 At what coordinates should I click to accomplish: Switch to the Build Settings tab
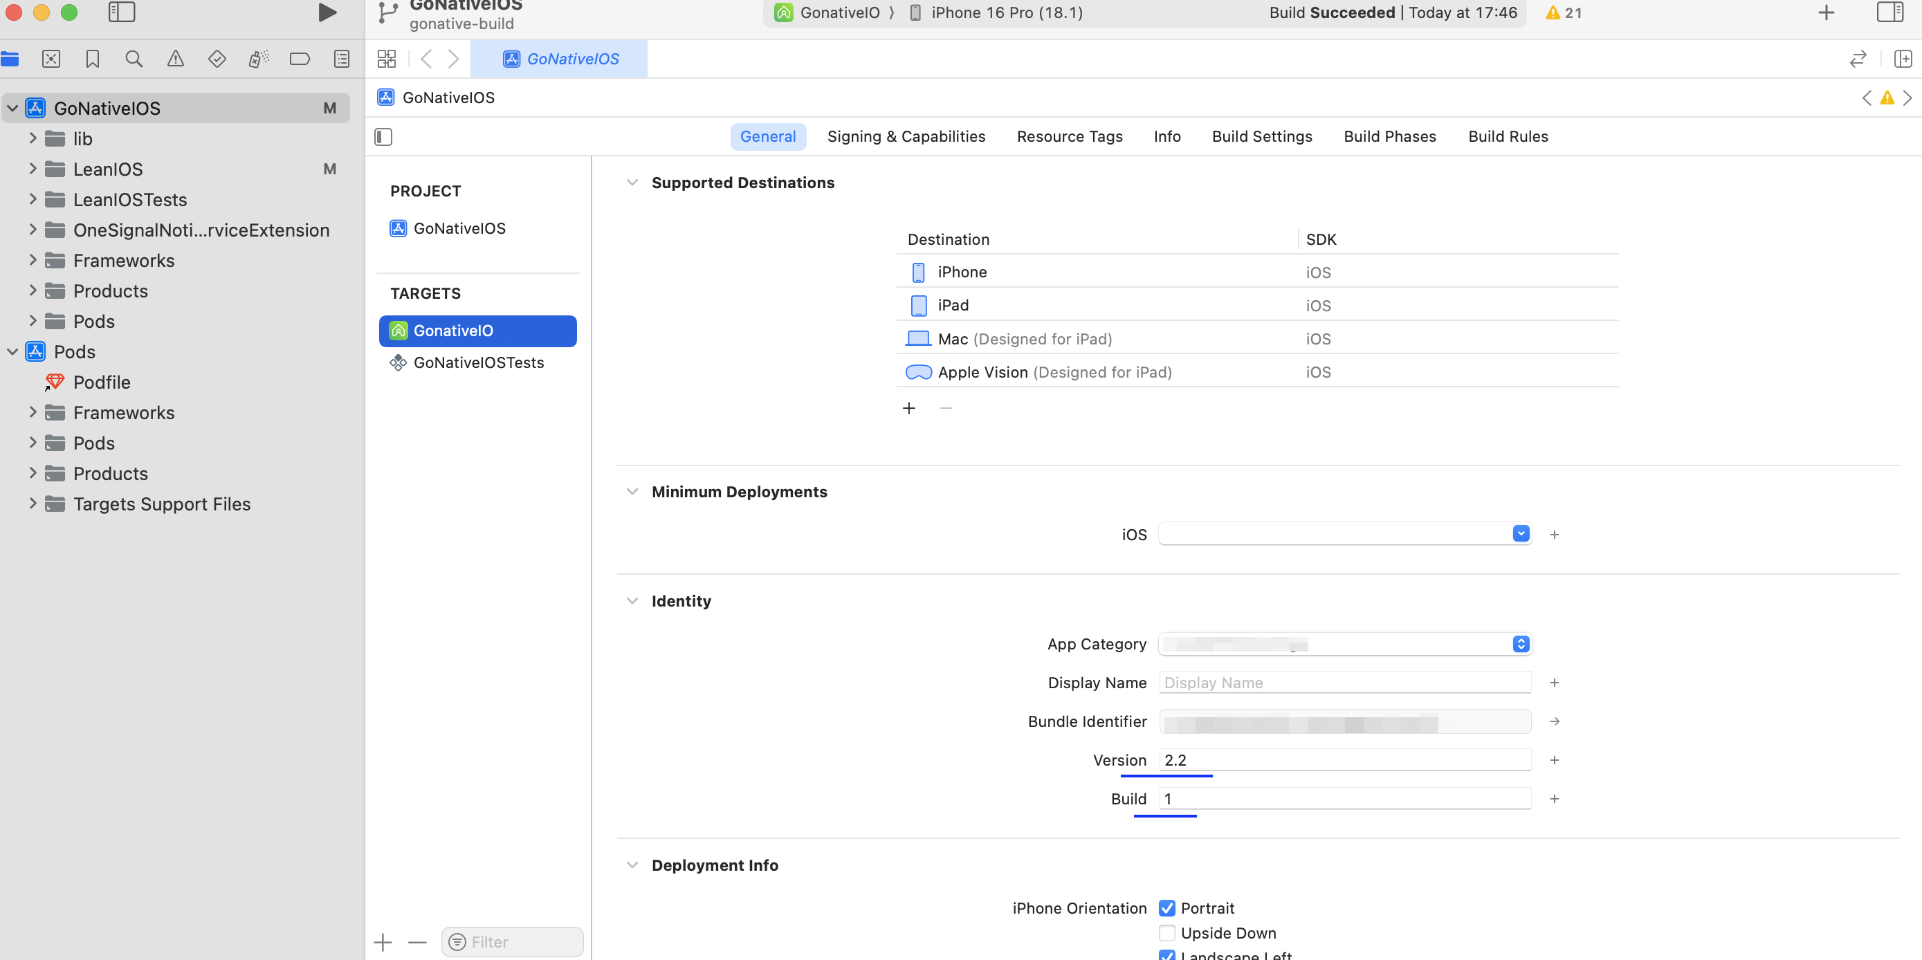point(1262,136)
